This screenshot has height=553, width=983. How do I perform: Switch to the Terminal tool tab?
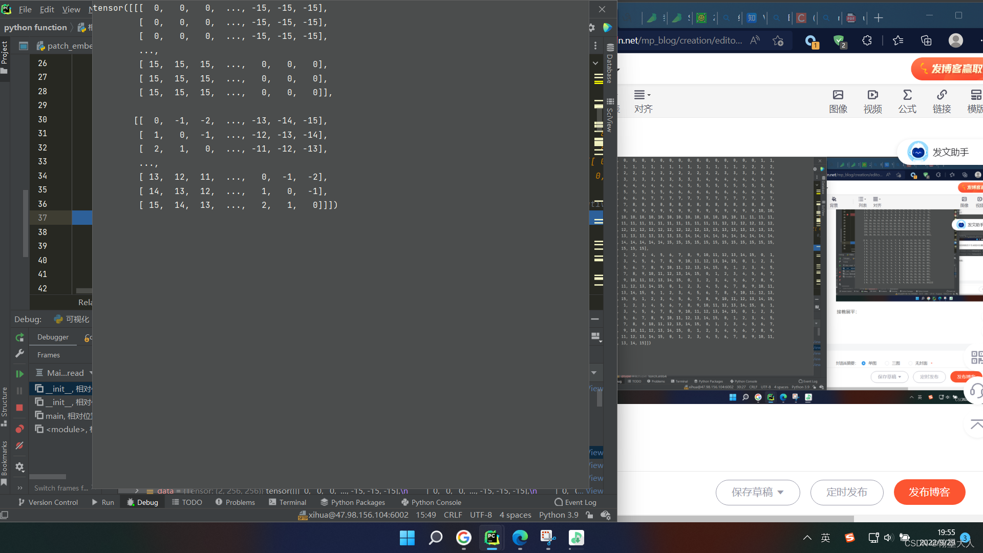287,502
